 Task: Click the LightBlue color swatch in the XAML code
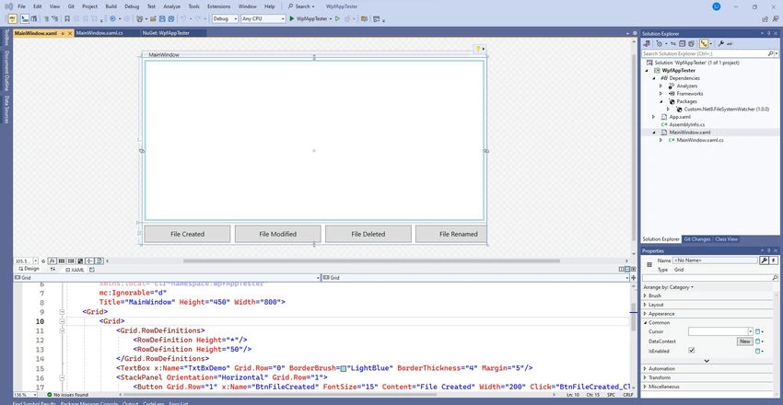tap(344, 368)
